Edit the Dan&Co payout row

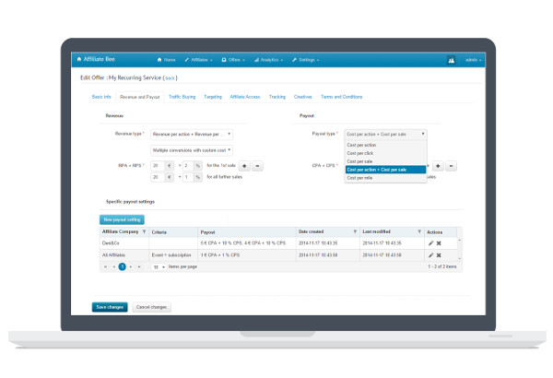point(430,243)
